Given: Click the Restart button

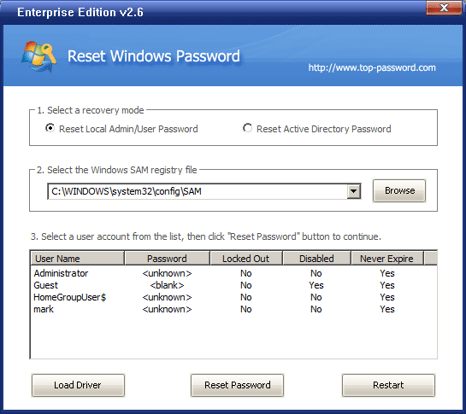Looking at the screenshot, I should [388, 385].
